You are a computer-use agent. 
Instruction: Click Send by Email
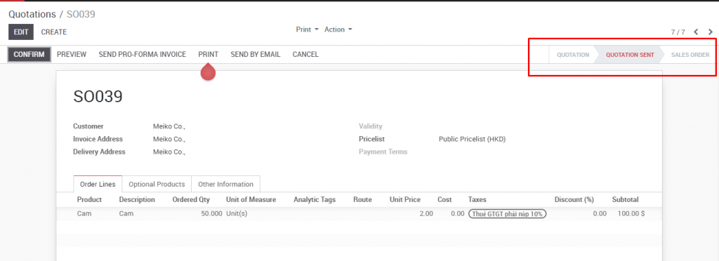tap(256, 55)
